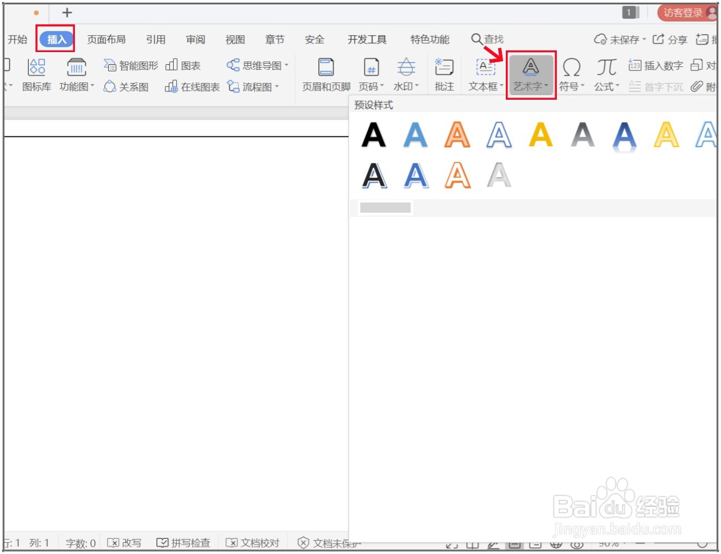Click the 未保存 cloud save status
Screen dimensions: 721x554
tap(620, 39)
